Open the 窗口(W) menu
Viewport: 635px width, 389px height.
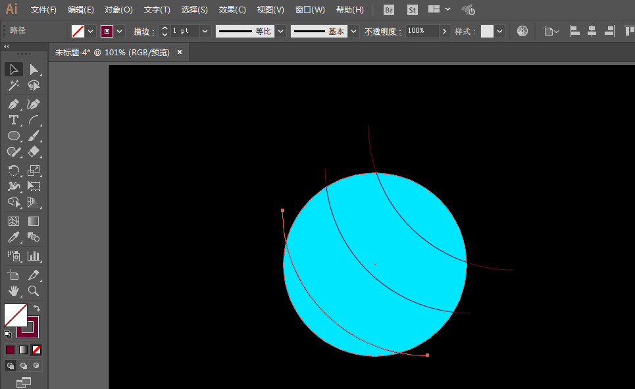[x=310, y=10]
